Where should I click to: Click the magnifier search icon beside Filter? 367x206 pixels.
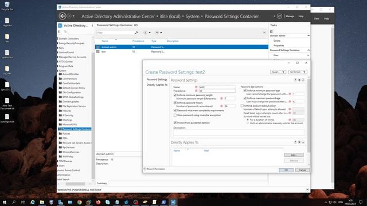point(136,33)
